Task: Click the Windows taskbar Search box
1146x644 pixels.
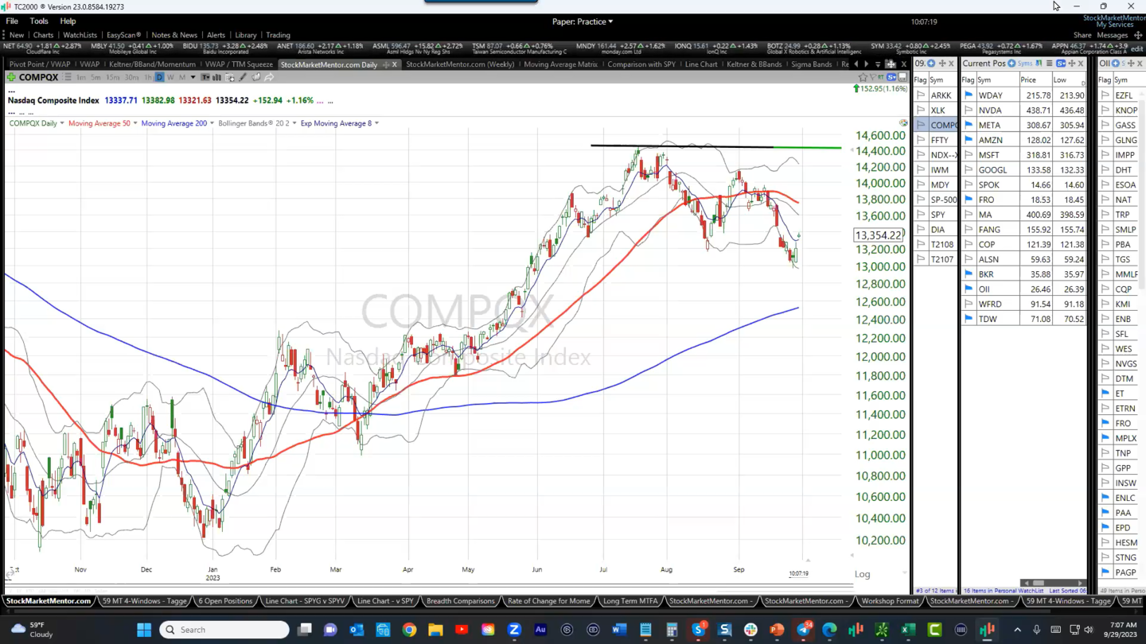Action: 224,630
